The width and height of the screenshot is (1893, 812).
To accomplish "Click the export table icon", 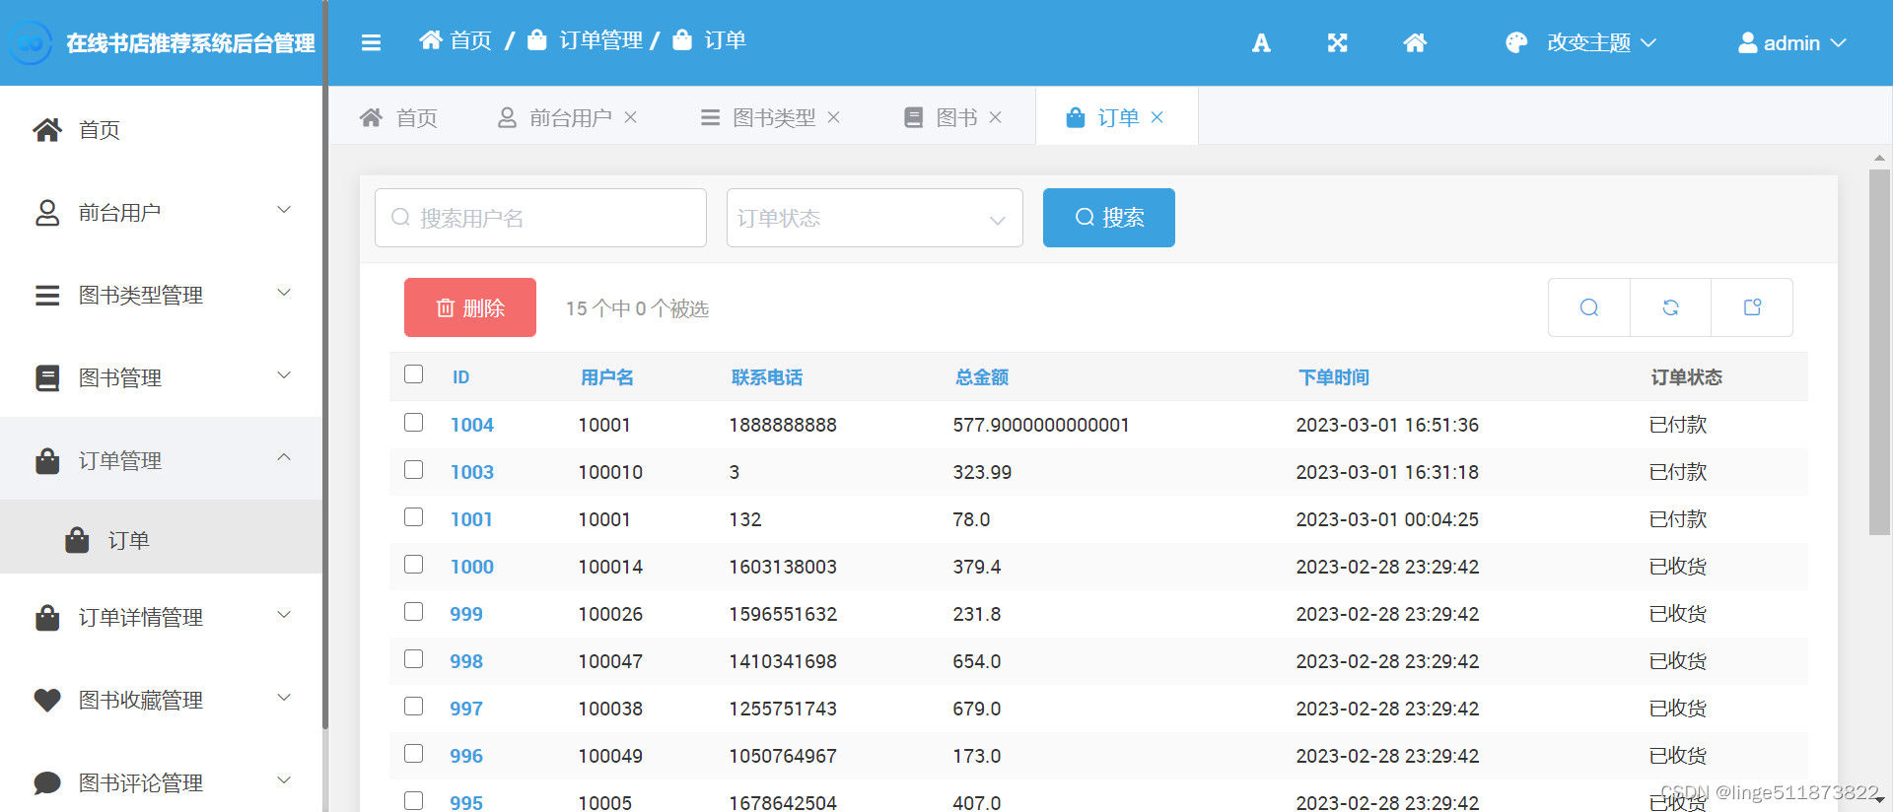I will 1752,307.
